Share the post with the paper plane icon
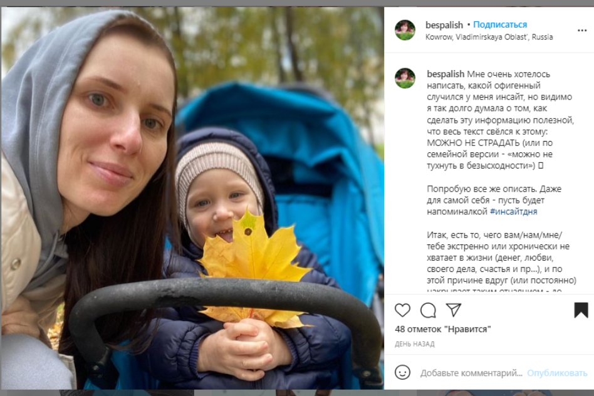The height and width of the screenshot is (396, 594). pyautogui.click(x=454, y=310)
